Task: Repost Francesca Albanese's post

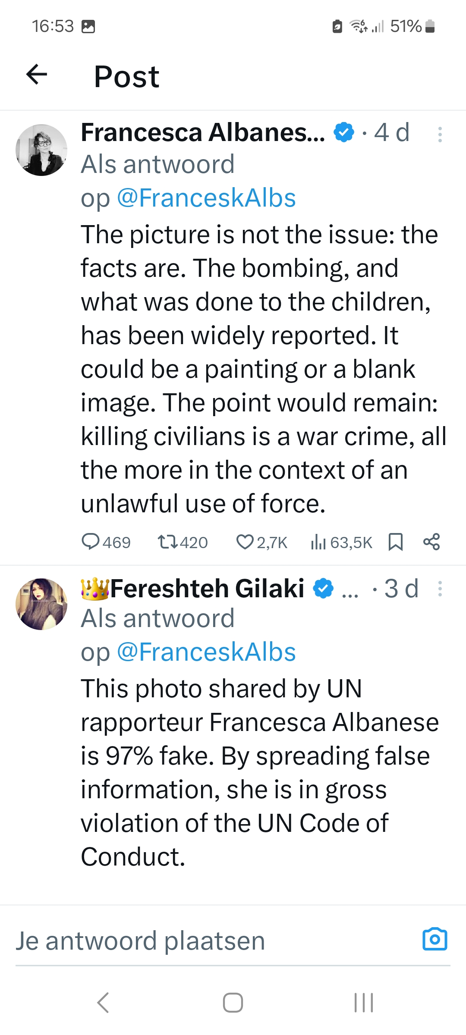Action: tap(168, 542)
